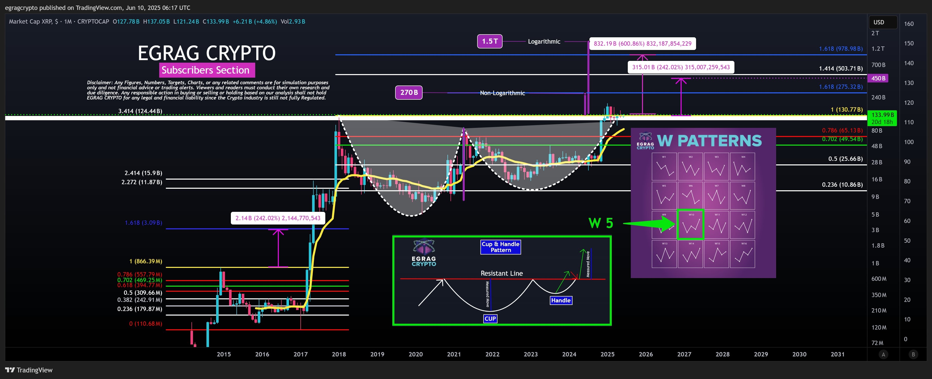Click the green 133.99B current price tag
Screen dimensions: 932x379
point(882,118)
